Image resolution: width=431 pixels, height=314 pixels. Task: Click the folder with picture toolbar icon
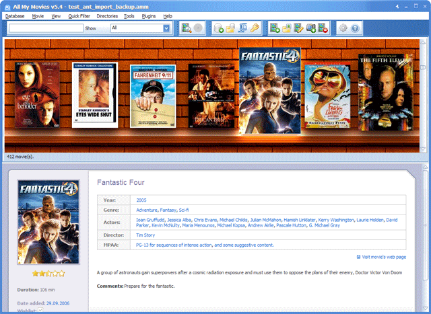click(287, 28)
